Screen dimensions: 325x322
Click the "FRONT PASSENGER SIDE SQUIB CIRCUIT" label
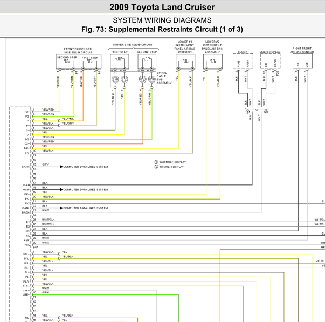[78, 51]
